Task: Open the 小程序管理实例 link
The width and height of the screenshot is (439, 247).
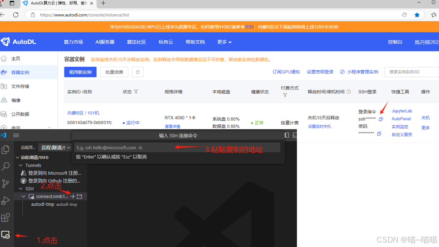Action: pyautogui.click(x=359, y=72)
